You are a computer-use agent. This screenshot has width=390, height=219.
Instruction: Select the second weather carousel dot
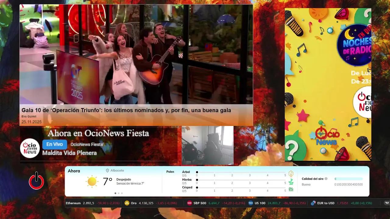(119, 193)
